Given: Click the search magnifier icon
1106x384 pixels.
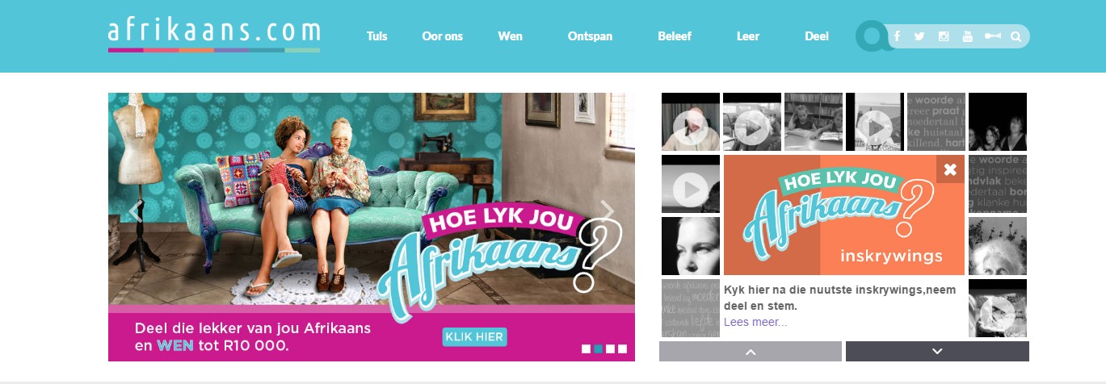Looking at the screenshot, I should pos(1016,36).
